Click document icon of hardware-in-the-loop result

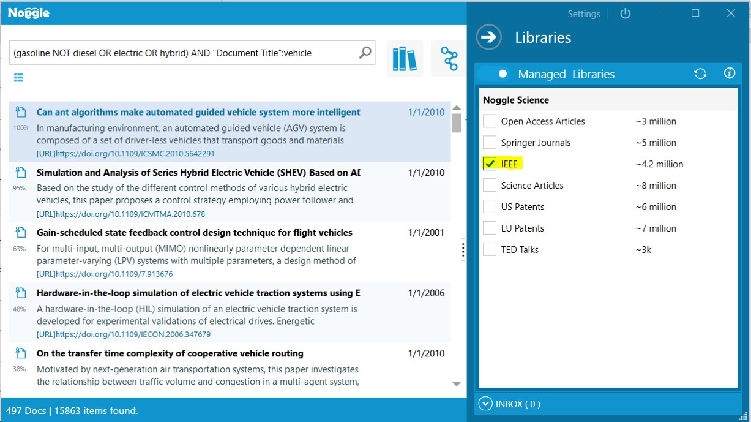(21, 293)
